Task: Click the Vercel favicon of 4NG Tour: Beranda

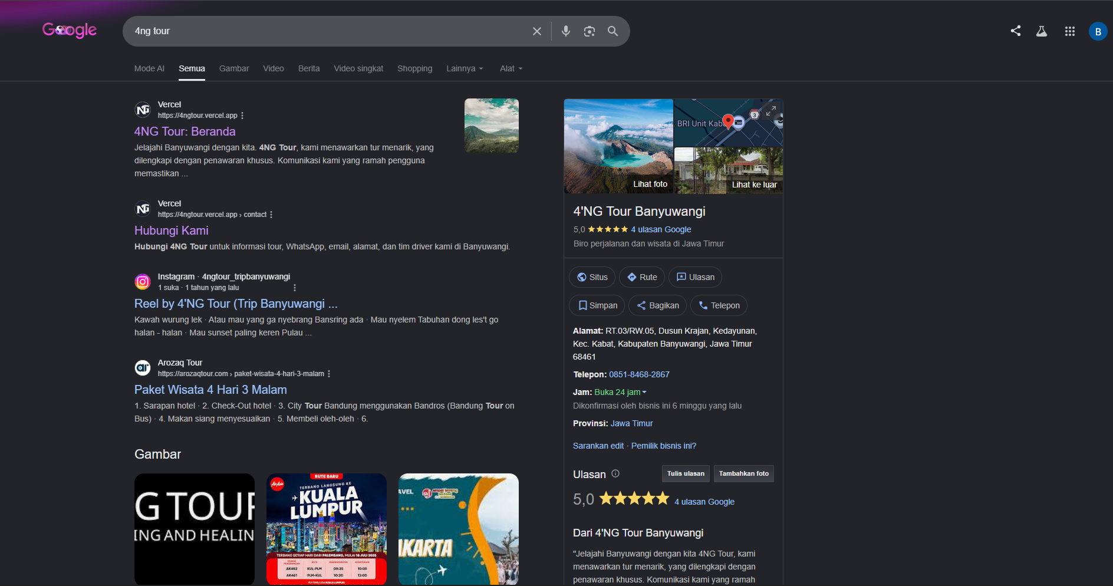Action: click(x=143, y=110)
